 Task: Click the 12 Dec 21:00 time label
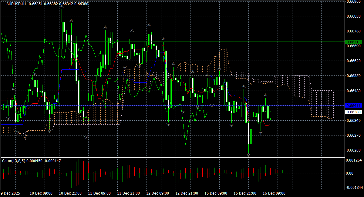point(186,193)
